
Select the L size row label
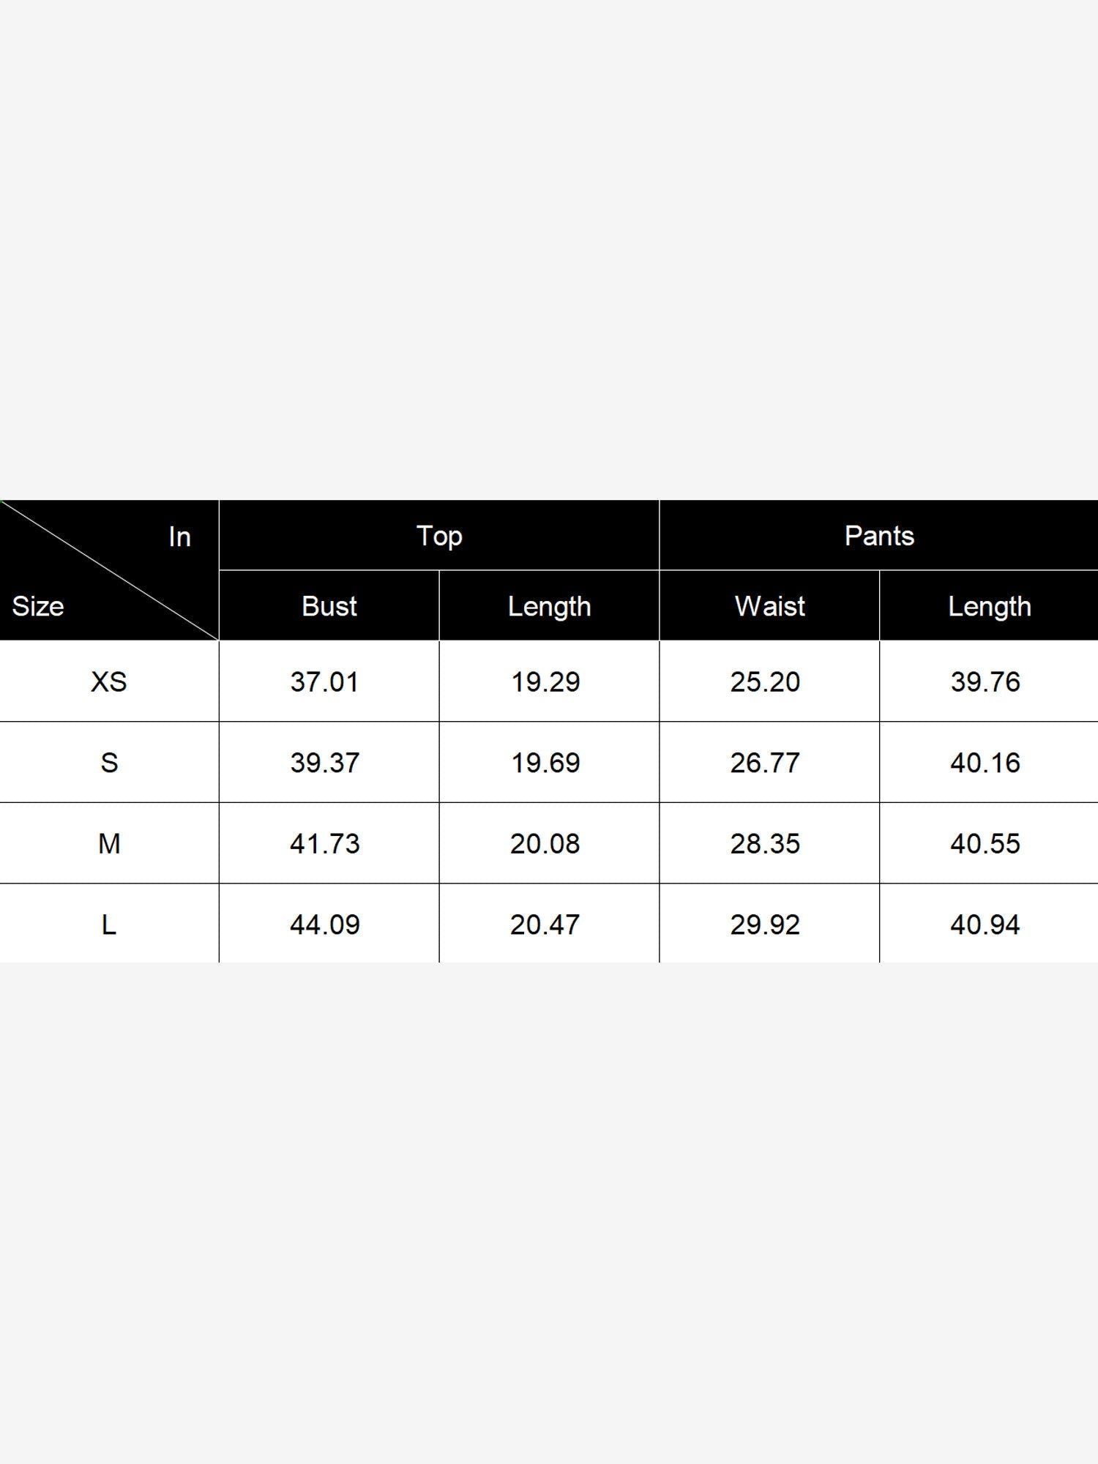click(109, 925)
